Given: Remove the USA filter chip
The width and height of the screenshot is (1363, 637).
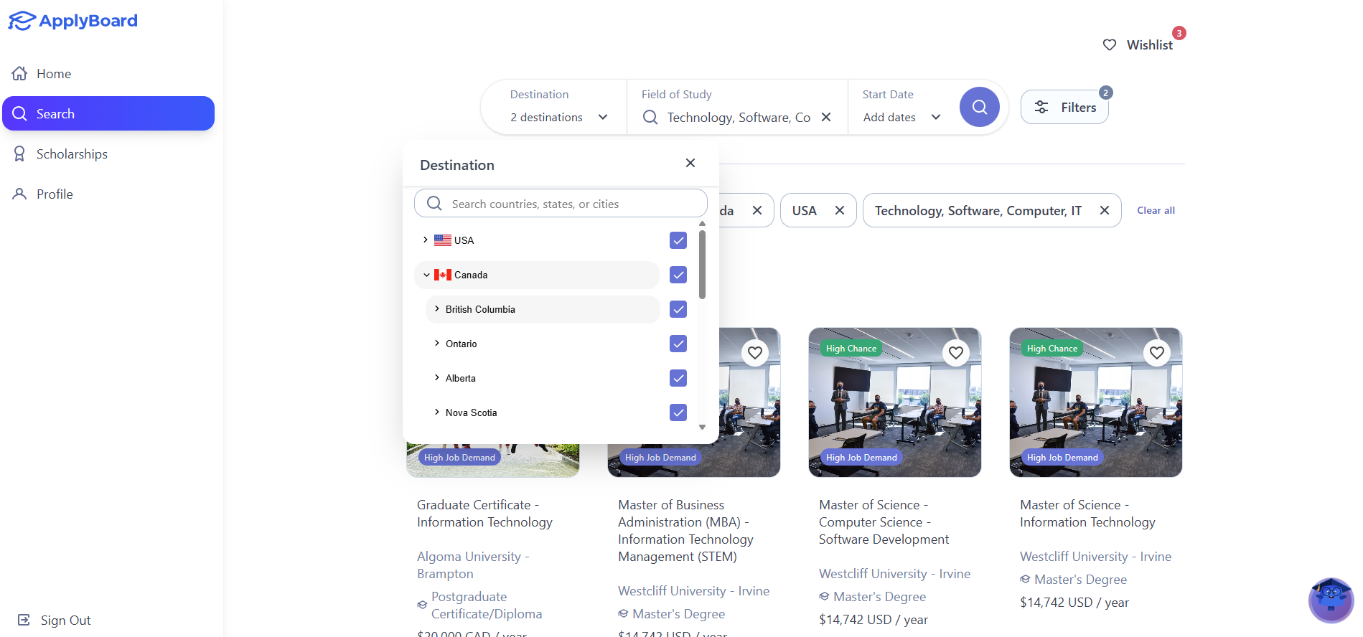Looking at the screenshot, I should click(x=840, y=210).
